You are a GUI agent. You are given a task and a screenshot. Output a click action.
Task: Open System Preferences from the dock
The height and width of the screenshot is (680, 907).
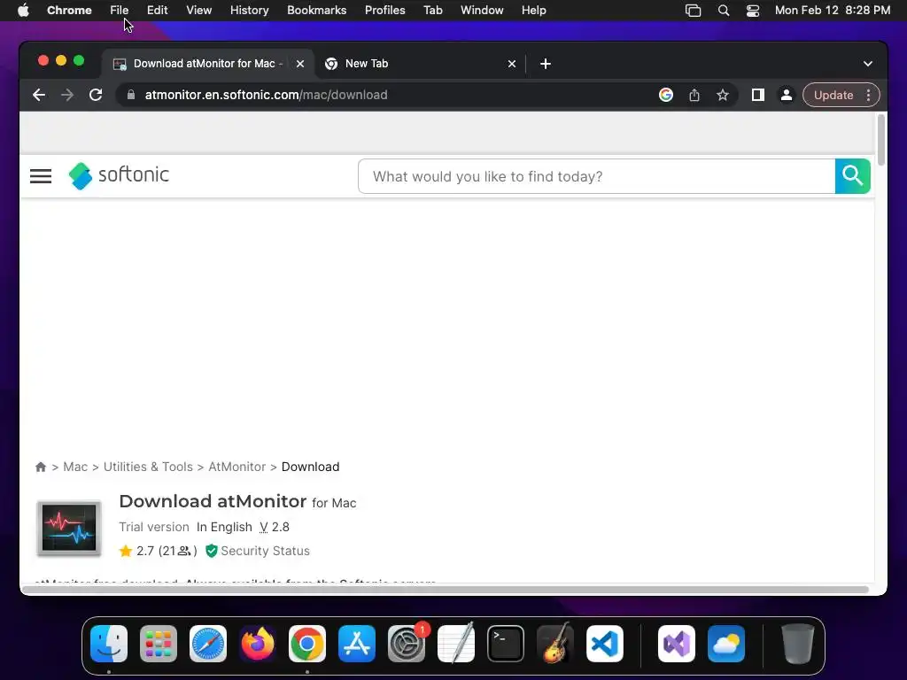point(407,644)
